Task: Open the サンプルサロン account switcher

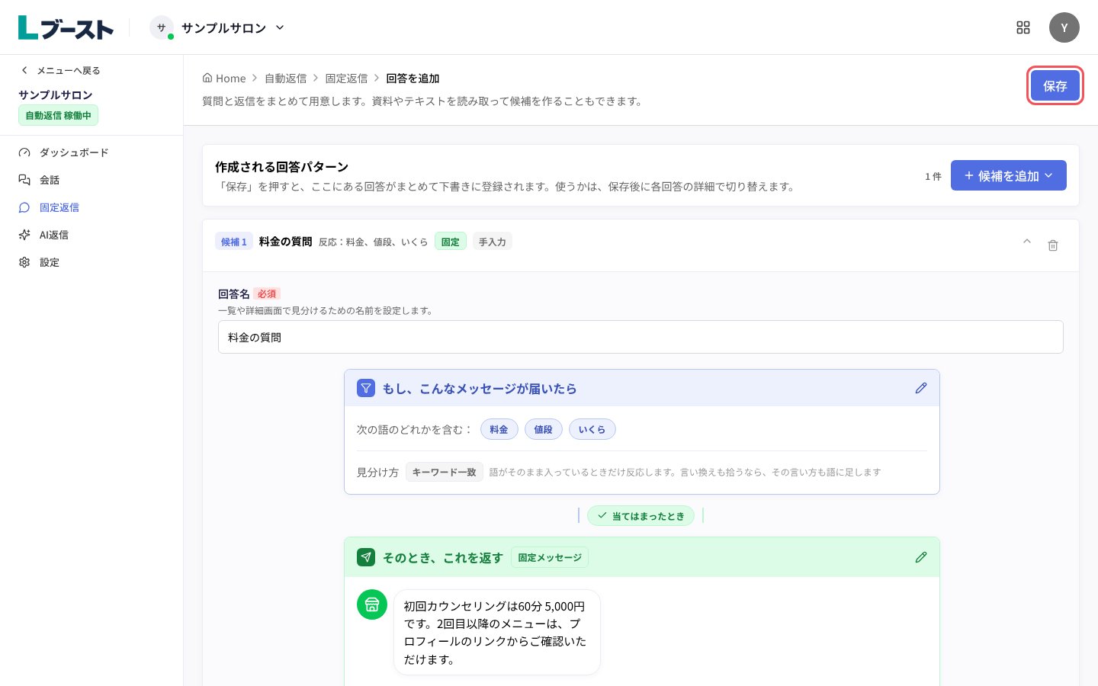Action: [217, 27]
